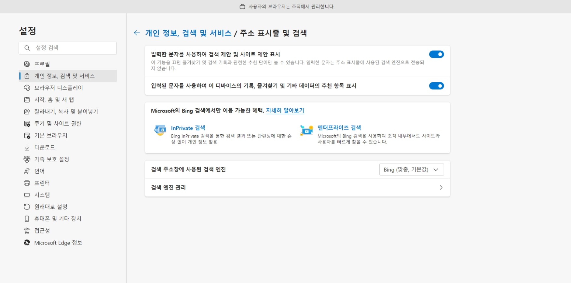Open 다운로드 settings section
571x283 pixels.
[68, 147]
